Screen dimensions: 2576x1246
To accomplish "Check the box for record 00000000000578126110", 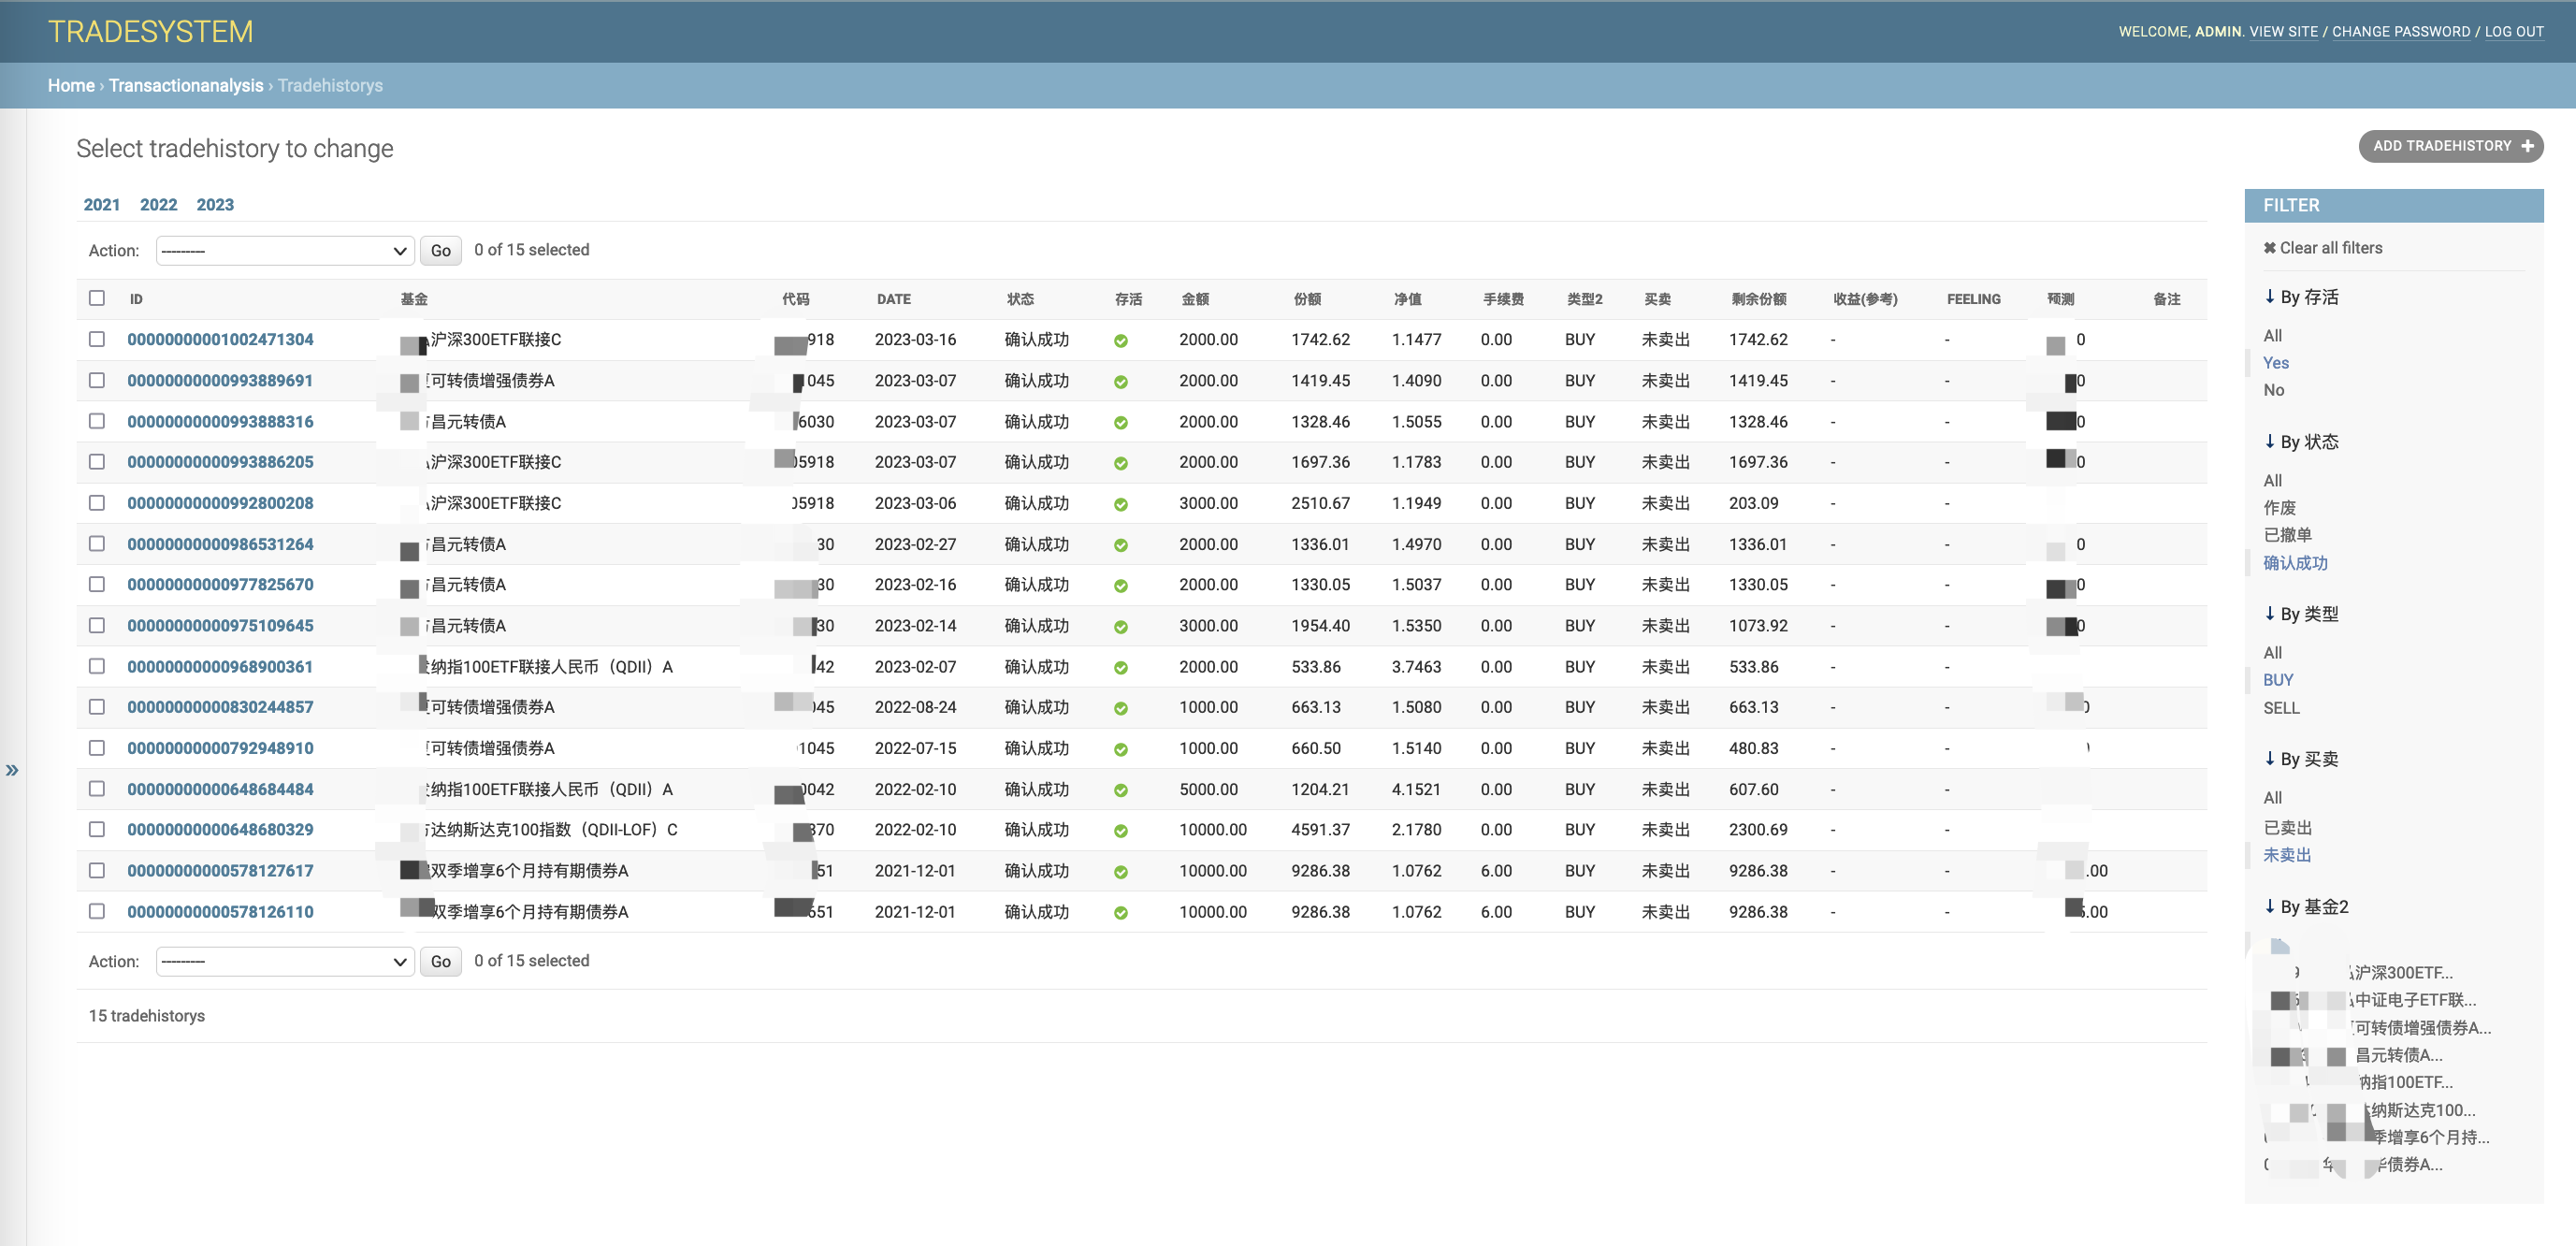I will tap(96, 911).
